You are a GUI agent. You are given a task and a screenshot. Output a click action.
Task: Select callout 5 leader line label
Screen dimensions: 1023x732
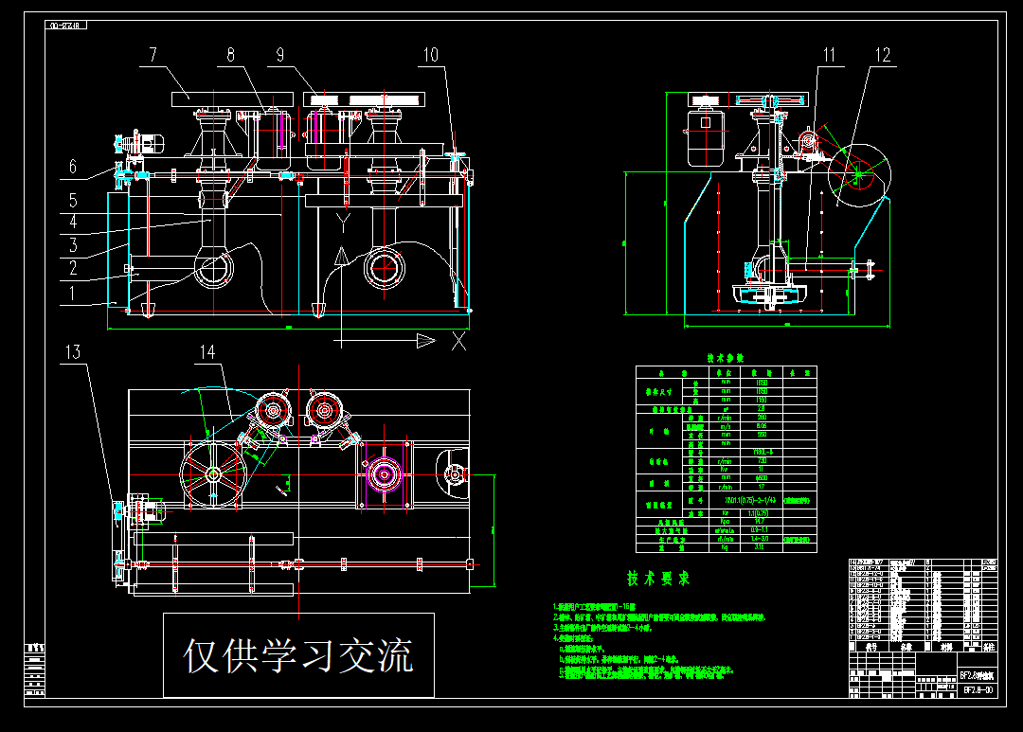(x=71, y=201)
